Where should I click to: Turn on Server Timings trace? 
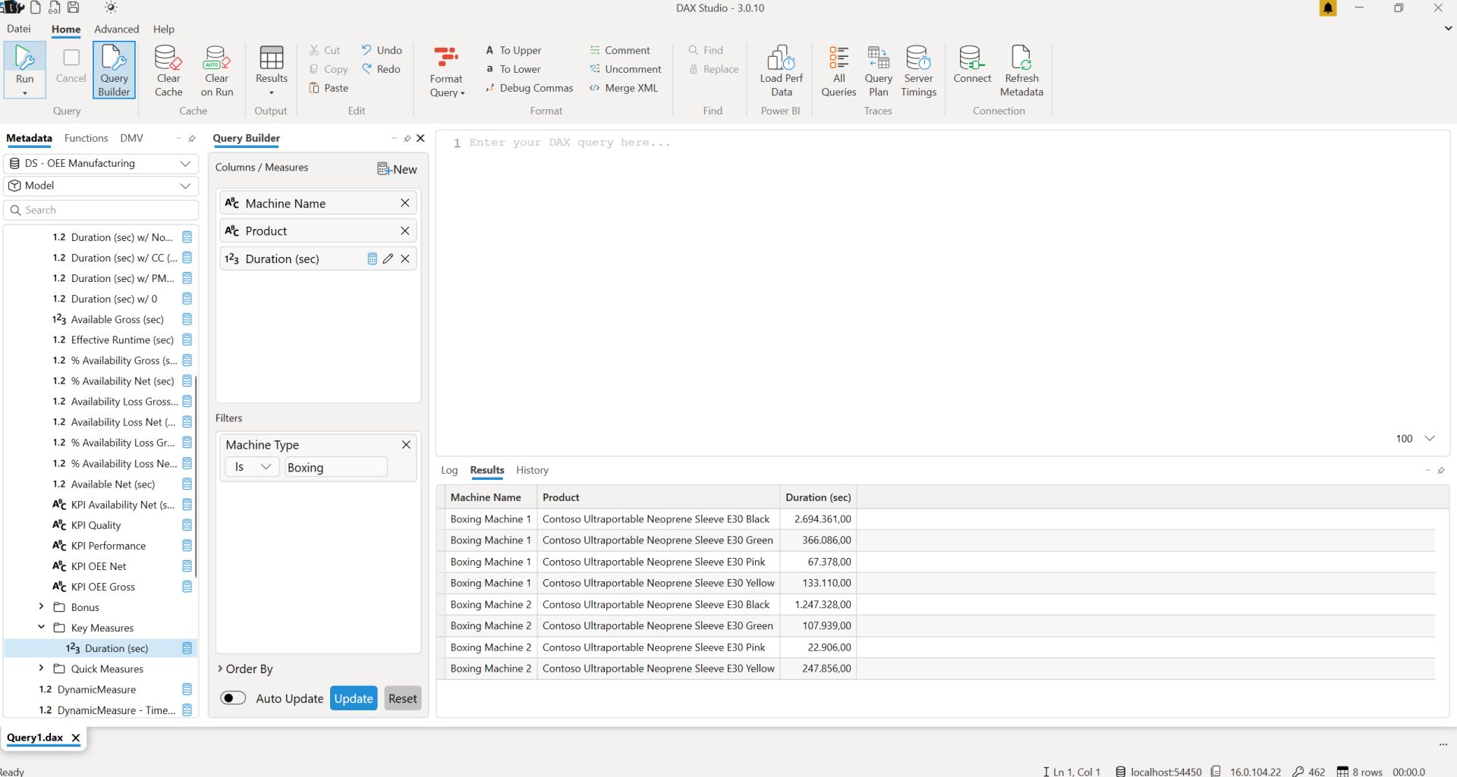tap(918, 70)
